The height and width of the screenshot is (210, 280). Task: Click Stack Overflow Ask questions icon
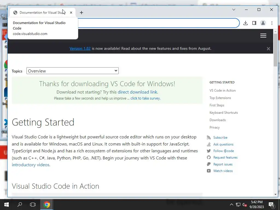click(x=209, y=144)
